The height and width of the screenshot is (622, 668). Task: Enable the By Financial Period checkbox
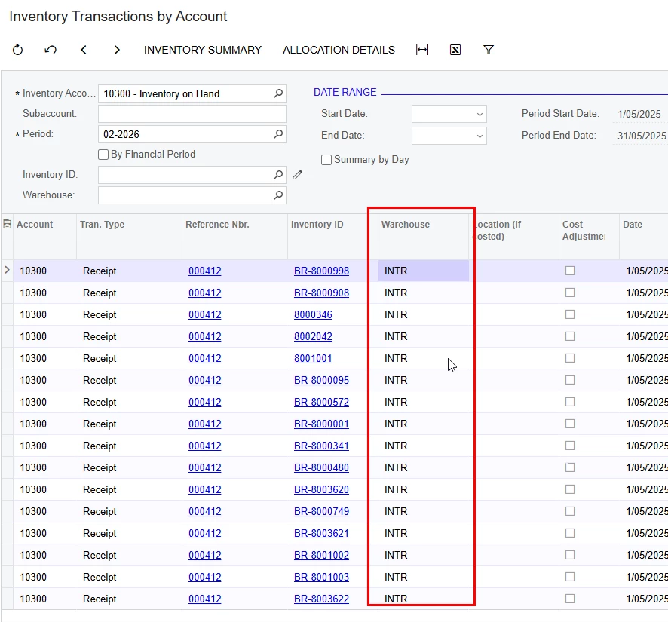click(x=103, y=155)
